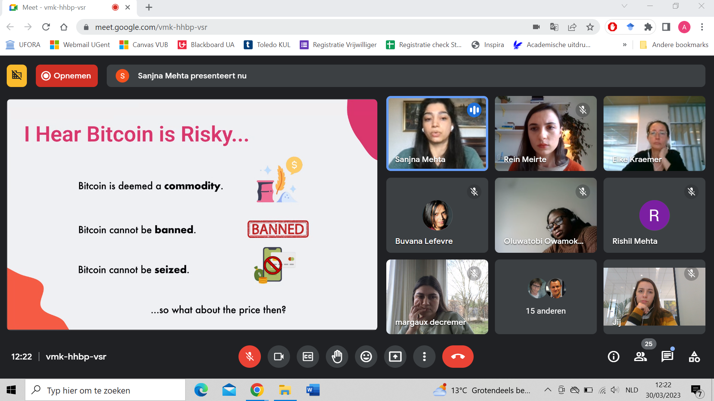Screen dimensions: 714x401
Task: Show the participants people panel
Action: tap(640, 357)
